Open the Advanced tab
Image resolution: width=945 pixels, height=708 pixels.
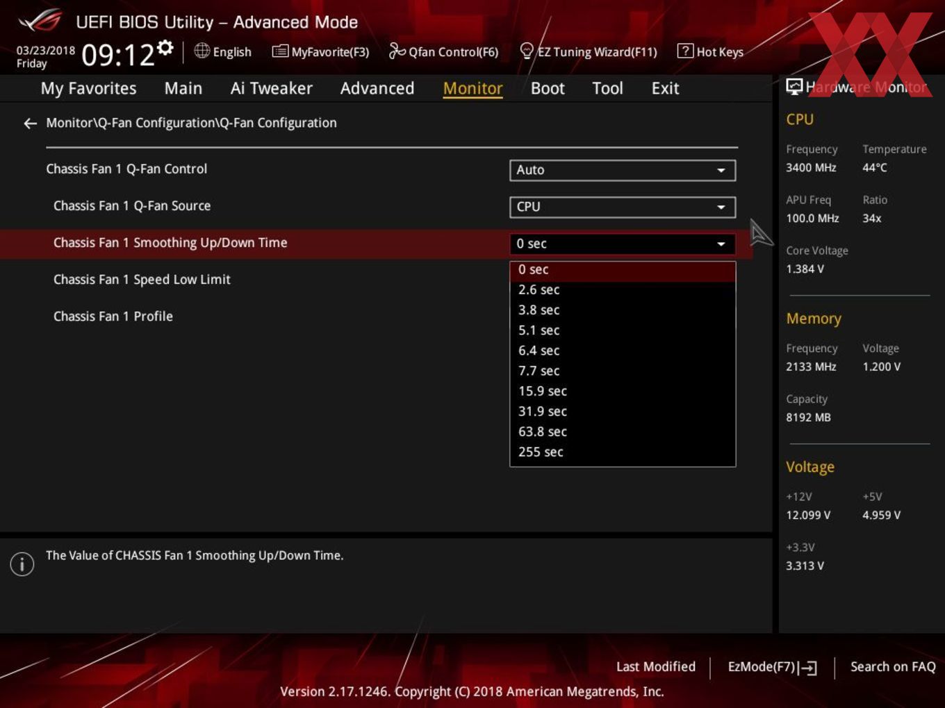click(377, 89)
